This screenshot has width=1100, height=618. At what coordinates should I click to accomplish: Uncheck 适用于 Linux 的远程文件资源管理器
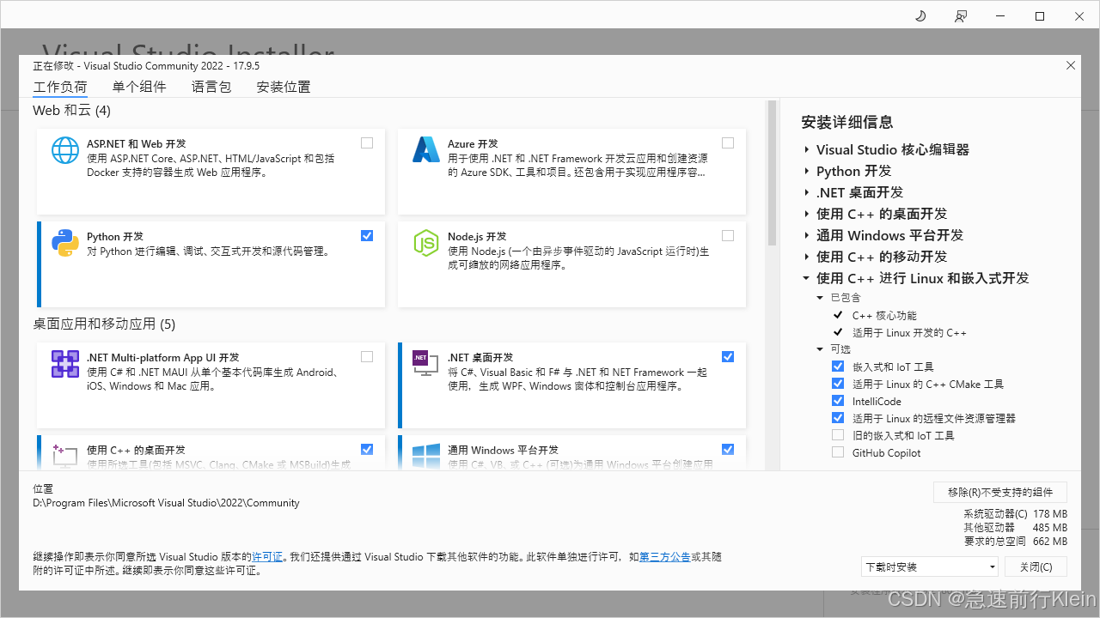tap(838, 418)
